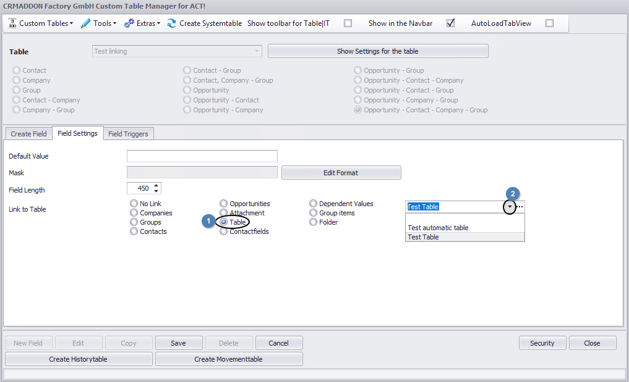Enable AutoLoadTabView

pos(550,23)
